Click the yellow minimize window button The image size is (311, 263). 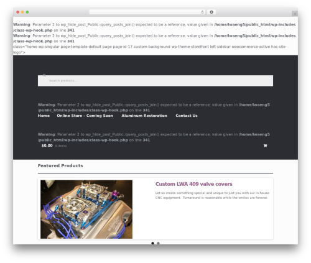pyautogui.click(x=22, y=12)
